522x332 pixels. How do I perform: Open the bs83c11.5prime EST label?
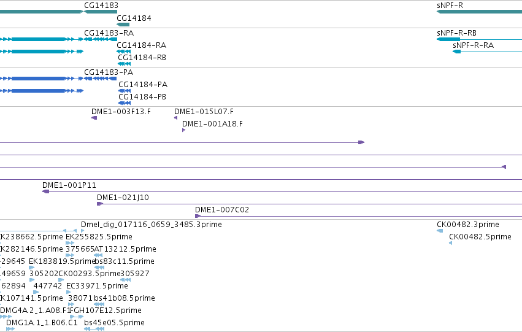point(125,261)
